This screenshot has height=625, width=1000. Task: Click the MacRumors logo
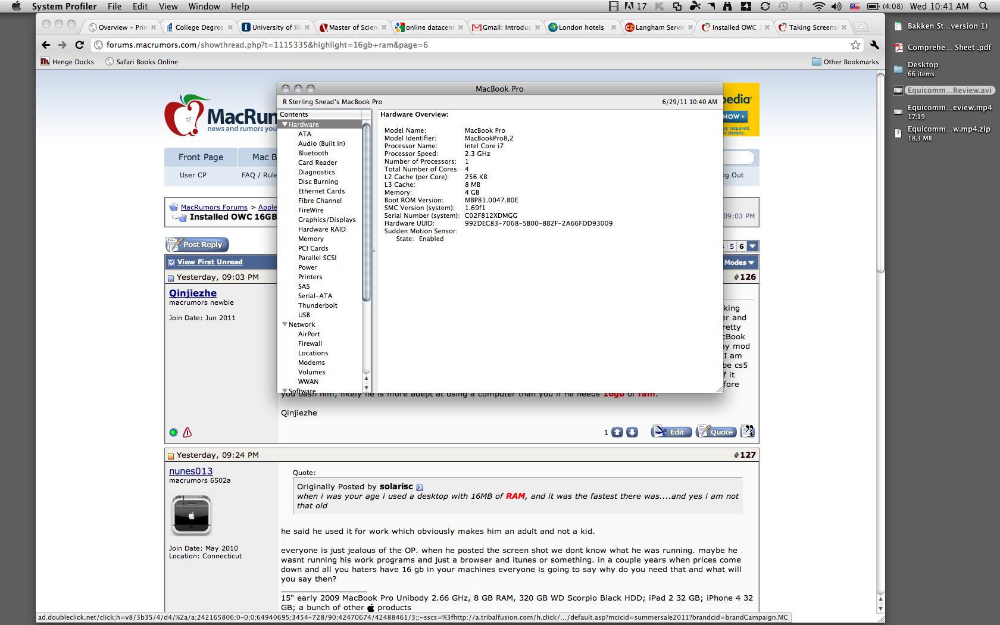click(221, 115)
